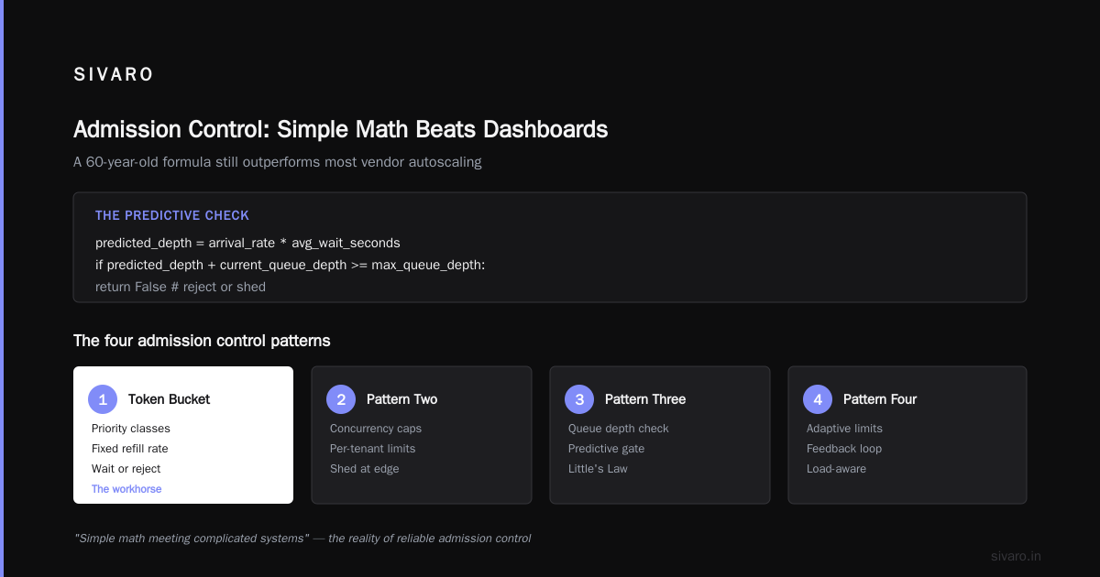Open the Pattern Three card heading
This screenshot has width=1100, height=577.
pyautogui.click(x=645, y=399)
